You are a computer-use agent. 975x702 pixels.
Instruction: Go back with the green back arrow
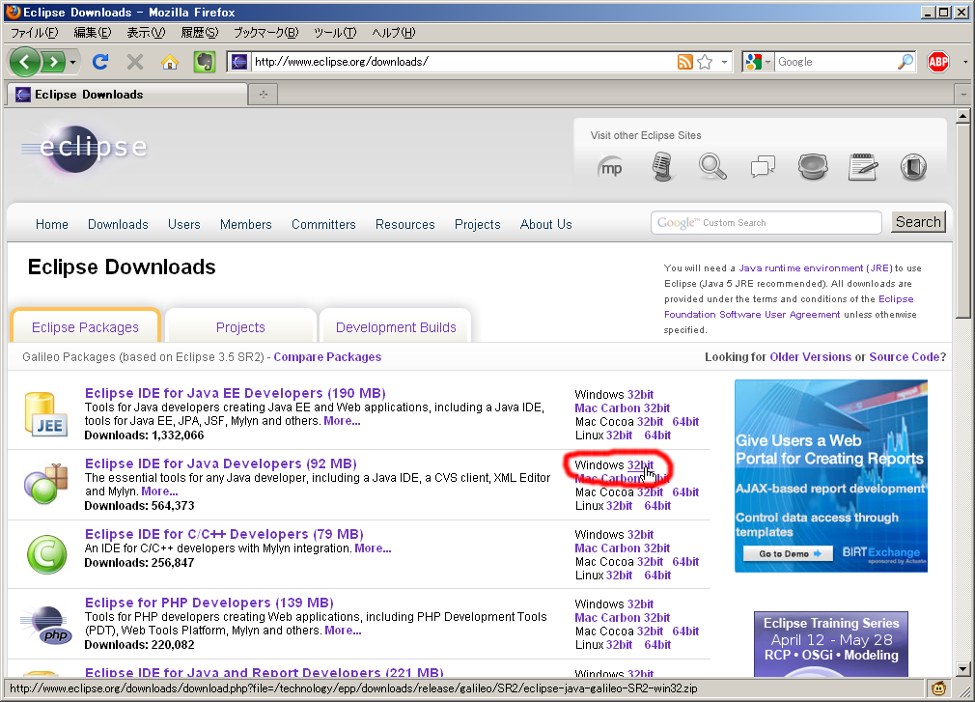click(25, 62)
